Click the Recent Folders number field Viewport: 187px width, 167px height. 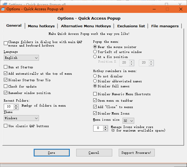[9, 107]
